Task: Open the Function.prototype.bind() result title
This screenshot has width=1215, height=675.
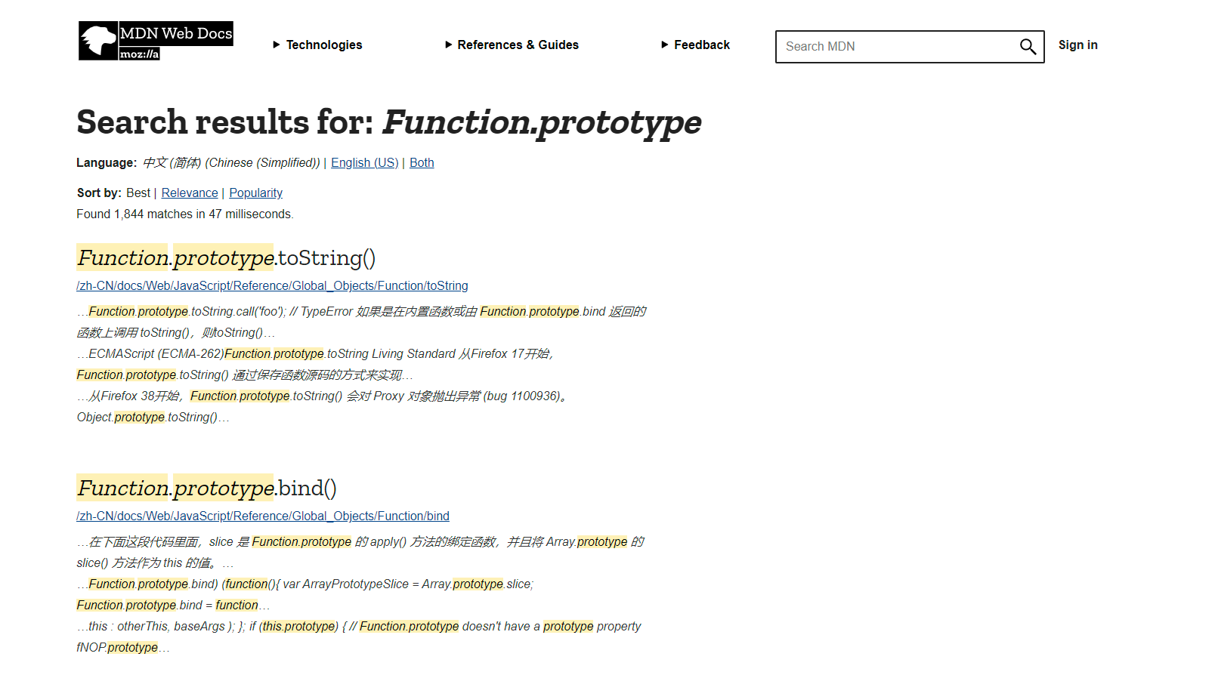Action: click(x=206, y=489)
